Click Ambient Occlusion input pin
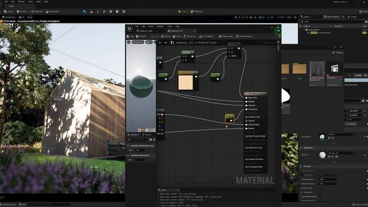The height and width of the screenshot is (207, 368). [x=247, y=159]
